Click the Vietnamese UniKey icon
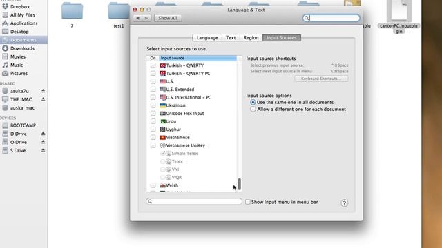Viewport: 442px width, 248px height. tap(163, 145)
